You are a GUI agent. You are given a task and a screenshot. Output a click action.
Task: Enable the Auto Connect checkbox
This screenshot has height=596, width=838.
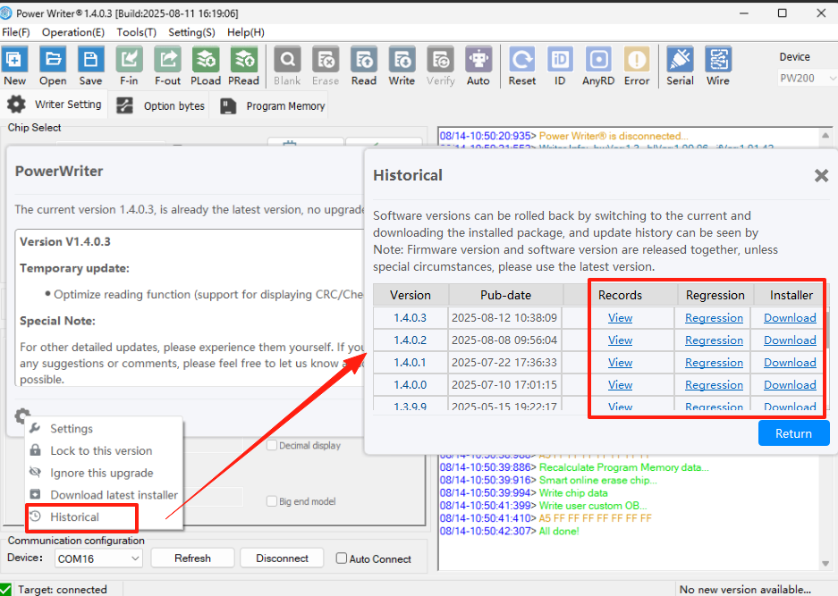tap(342, 558)
